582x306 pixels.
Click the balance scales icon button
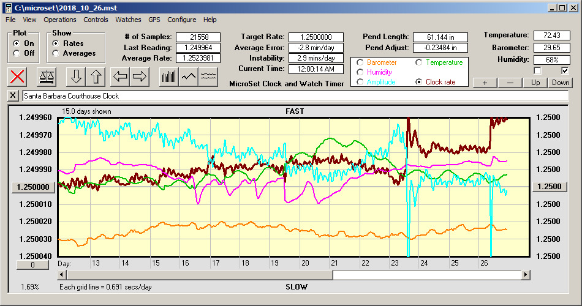[47, 76]
